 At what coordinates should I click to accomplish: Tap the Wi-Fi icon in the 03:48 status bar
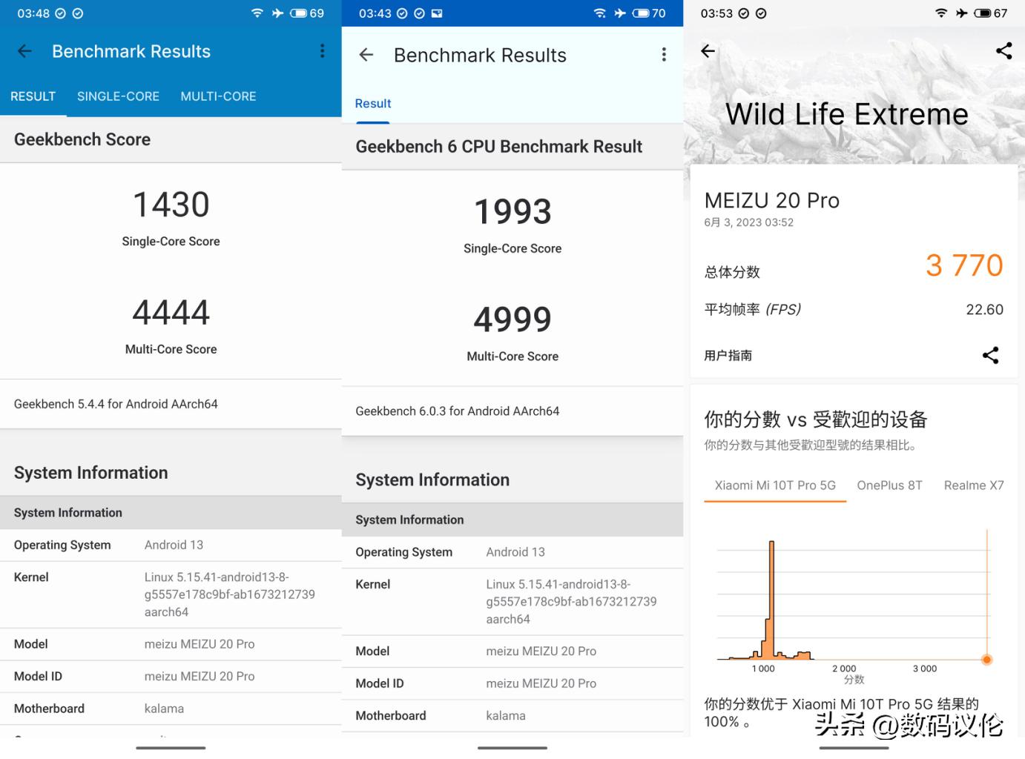pyautogui.click(x=257, y=13)
